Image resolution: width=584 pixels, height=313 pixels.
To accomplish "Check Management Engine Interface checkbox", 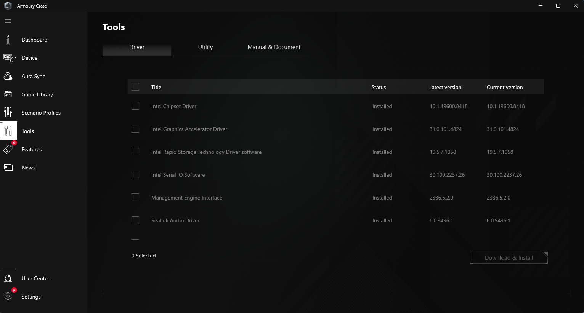I will (135, 197).
